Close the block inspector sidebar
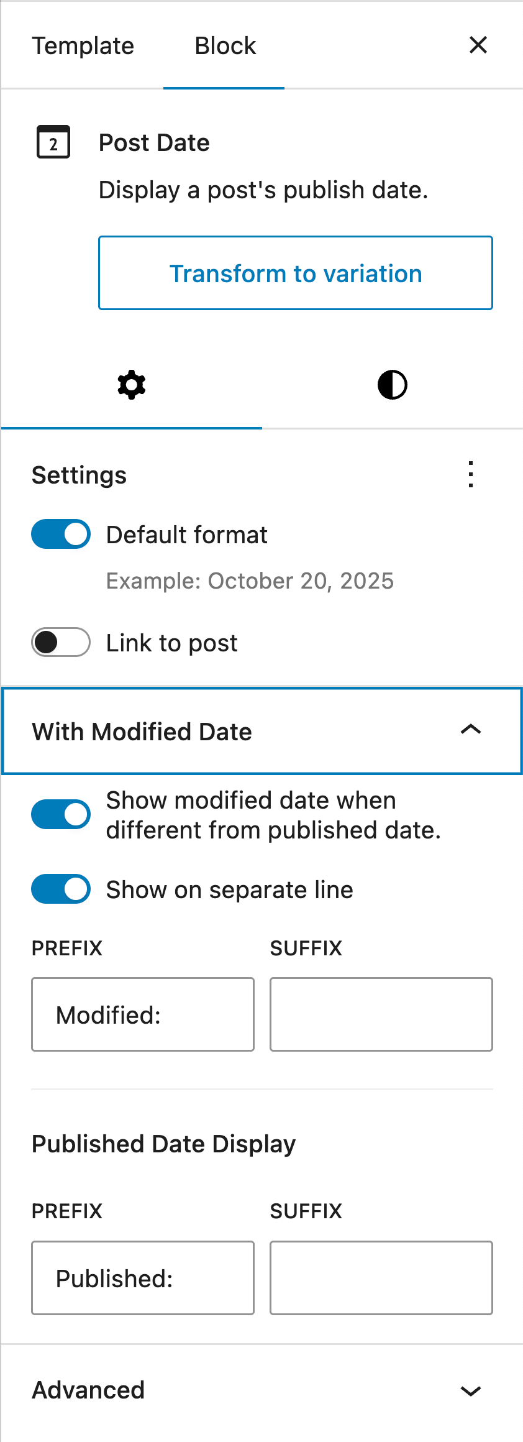Screen dimensions: 523x1442 tap(478, 45)
